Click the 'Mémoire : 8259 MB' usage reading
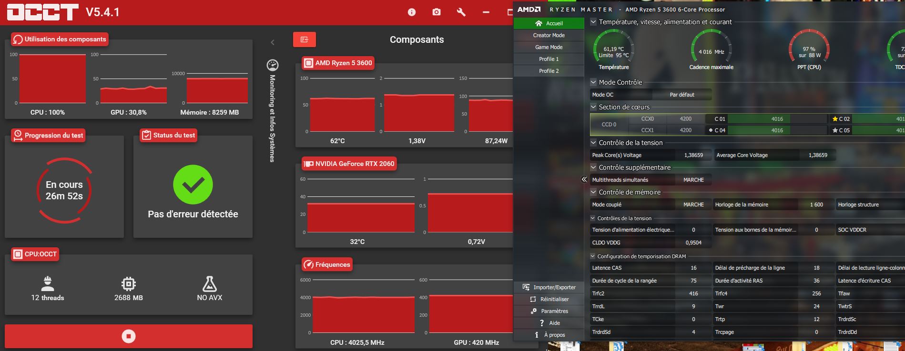This screenshot has width=905, height=351. click(x=209, y=112)
